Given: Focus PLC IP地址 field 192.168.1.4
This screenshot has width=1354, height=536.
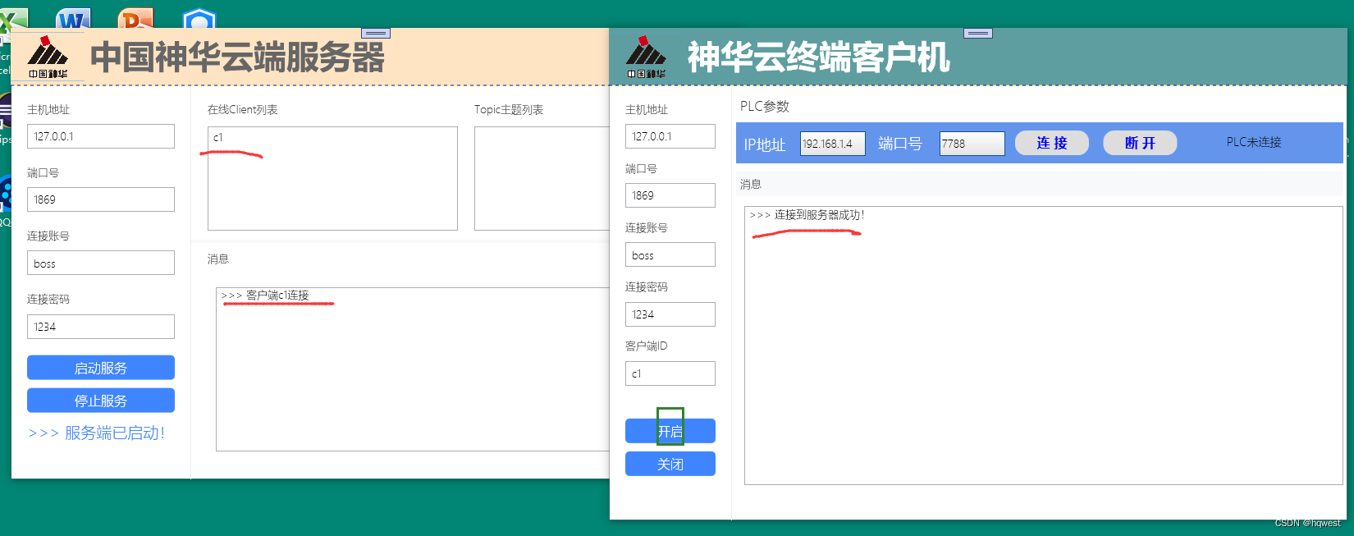Looking at the screenshot, I should (x=833, y=144).
